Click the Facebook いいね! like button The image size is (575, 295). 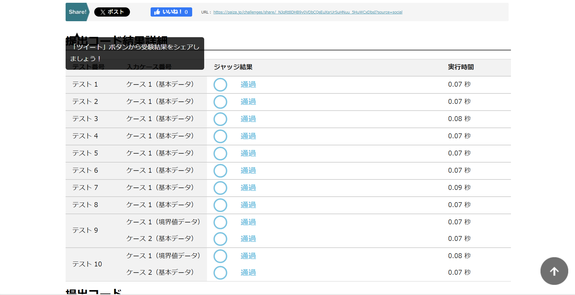(171, 12)
